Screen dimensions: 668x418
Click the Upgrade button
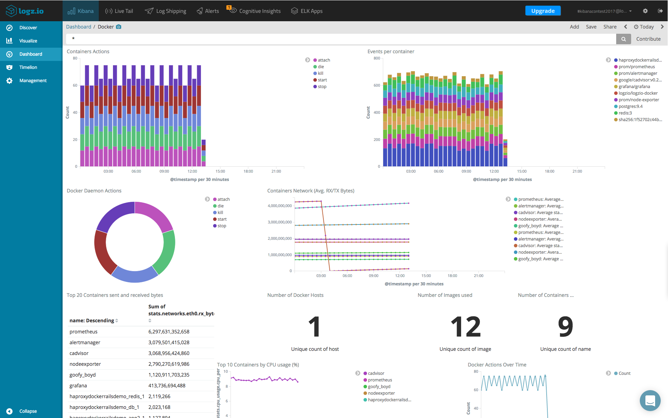(x=543, y=11)
